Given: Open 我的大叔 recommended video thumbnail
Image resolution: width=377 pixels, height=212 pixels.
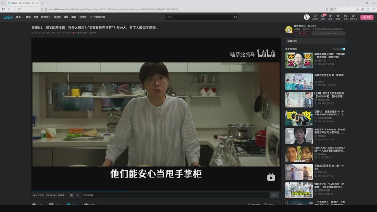Looking at the screenshot, I should click(299, 154).
